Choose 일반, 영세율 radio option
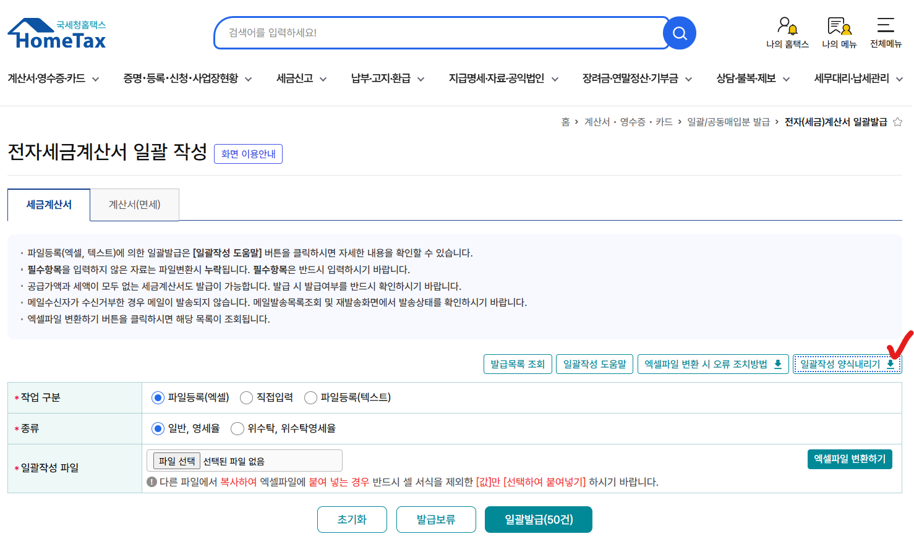Screen dimensions: 914x539 tap(158, 428)
